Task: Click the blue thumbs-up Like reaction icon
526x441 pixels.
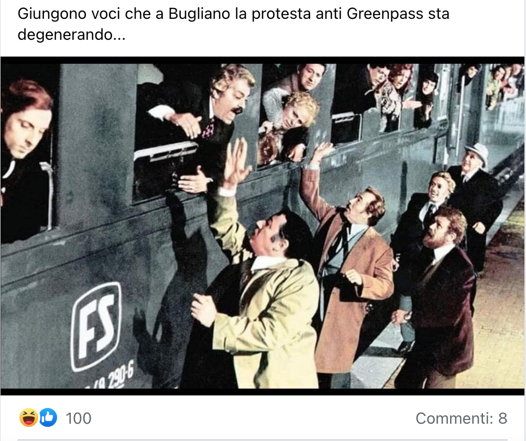Action: point(48,418)
